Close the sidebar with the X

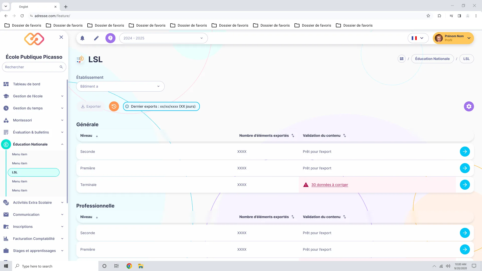pos(61,37)
